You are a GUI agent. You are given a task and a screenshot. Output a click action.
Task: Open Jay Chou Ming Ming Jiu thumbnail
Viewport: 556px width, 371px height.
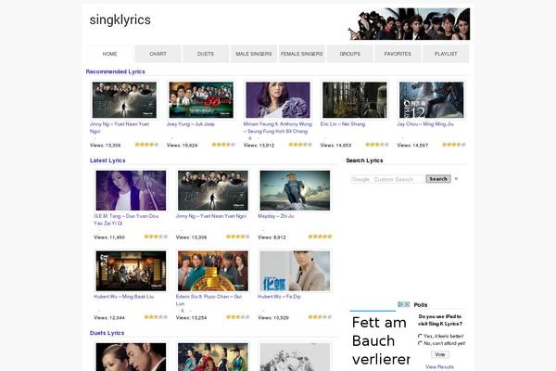click(x=432, y=100)
